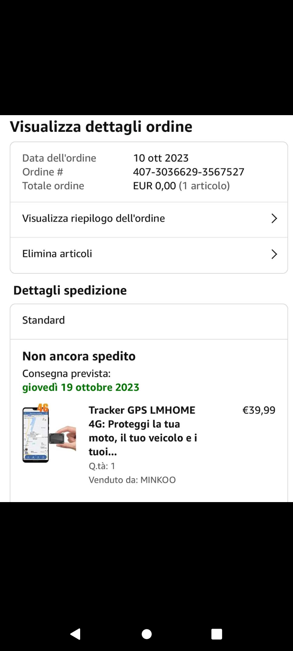Tap the Visualizza dettagli ordine page heading
The width and height of the screenshot is (293, 651).
coord(101,127)
